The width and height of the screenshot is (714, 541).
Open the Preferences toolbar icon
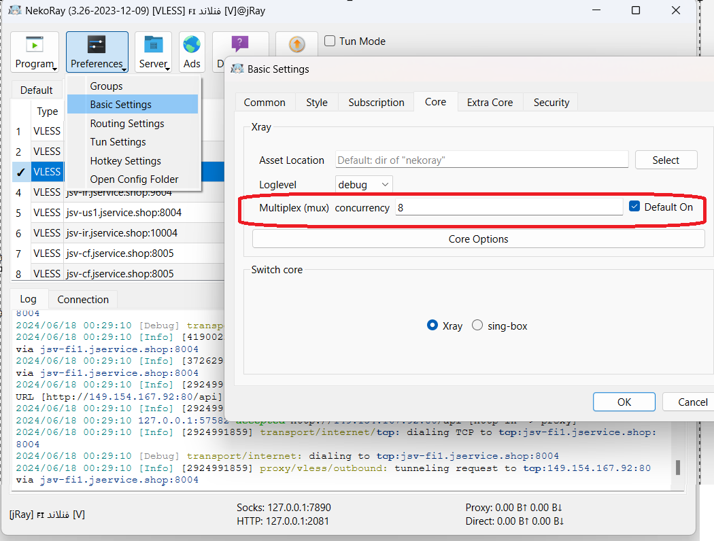[97, 46]
